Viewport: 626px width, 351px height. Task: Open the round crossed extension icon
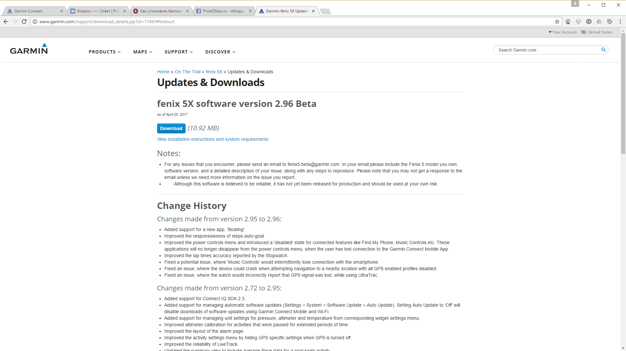pyautogui.click(x=610, y=22)
